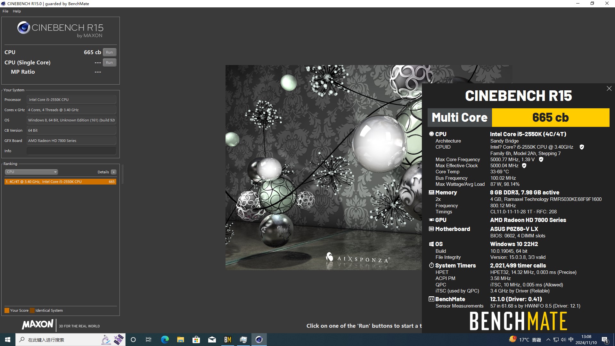
Task: Open File Explorer from taskbar
Action: pos(180,340)
